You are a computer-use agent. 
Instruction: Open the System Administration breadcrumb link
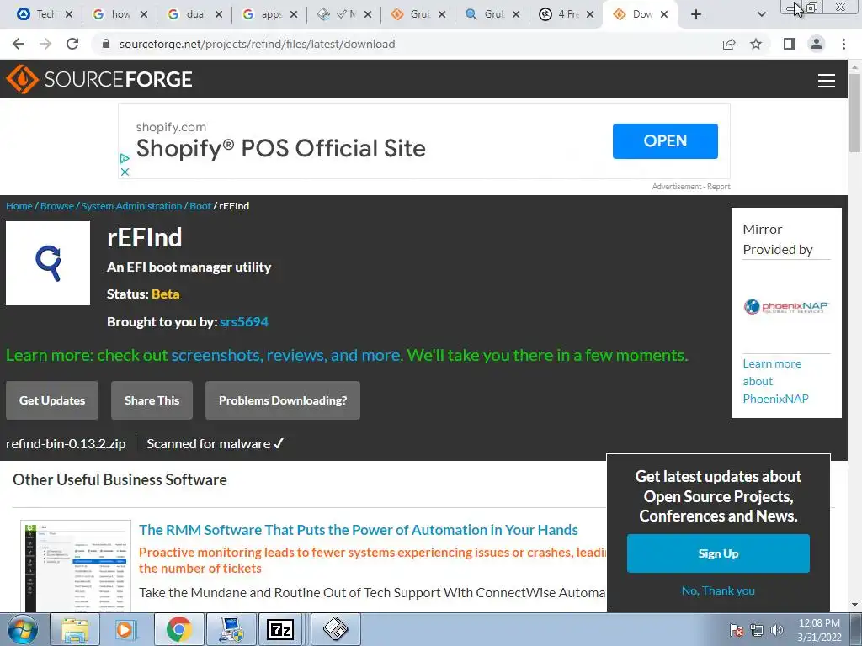click(x=131, y=206)
